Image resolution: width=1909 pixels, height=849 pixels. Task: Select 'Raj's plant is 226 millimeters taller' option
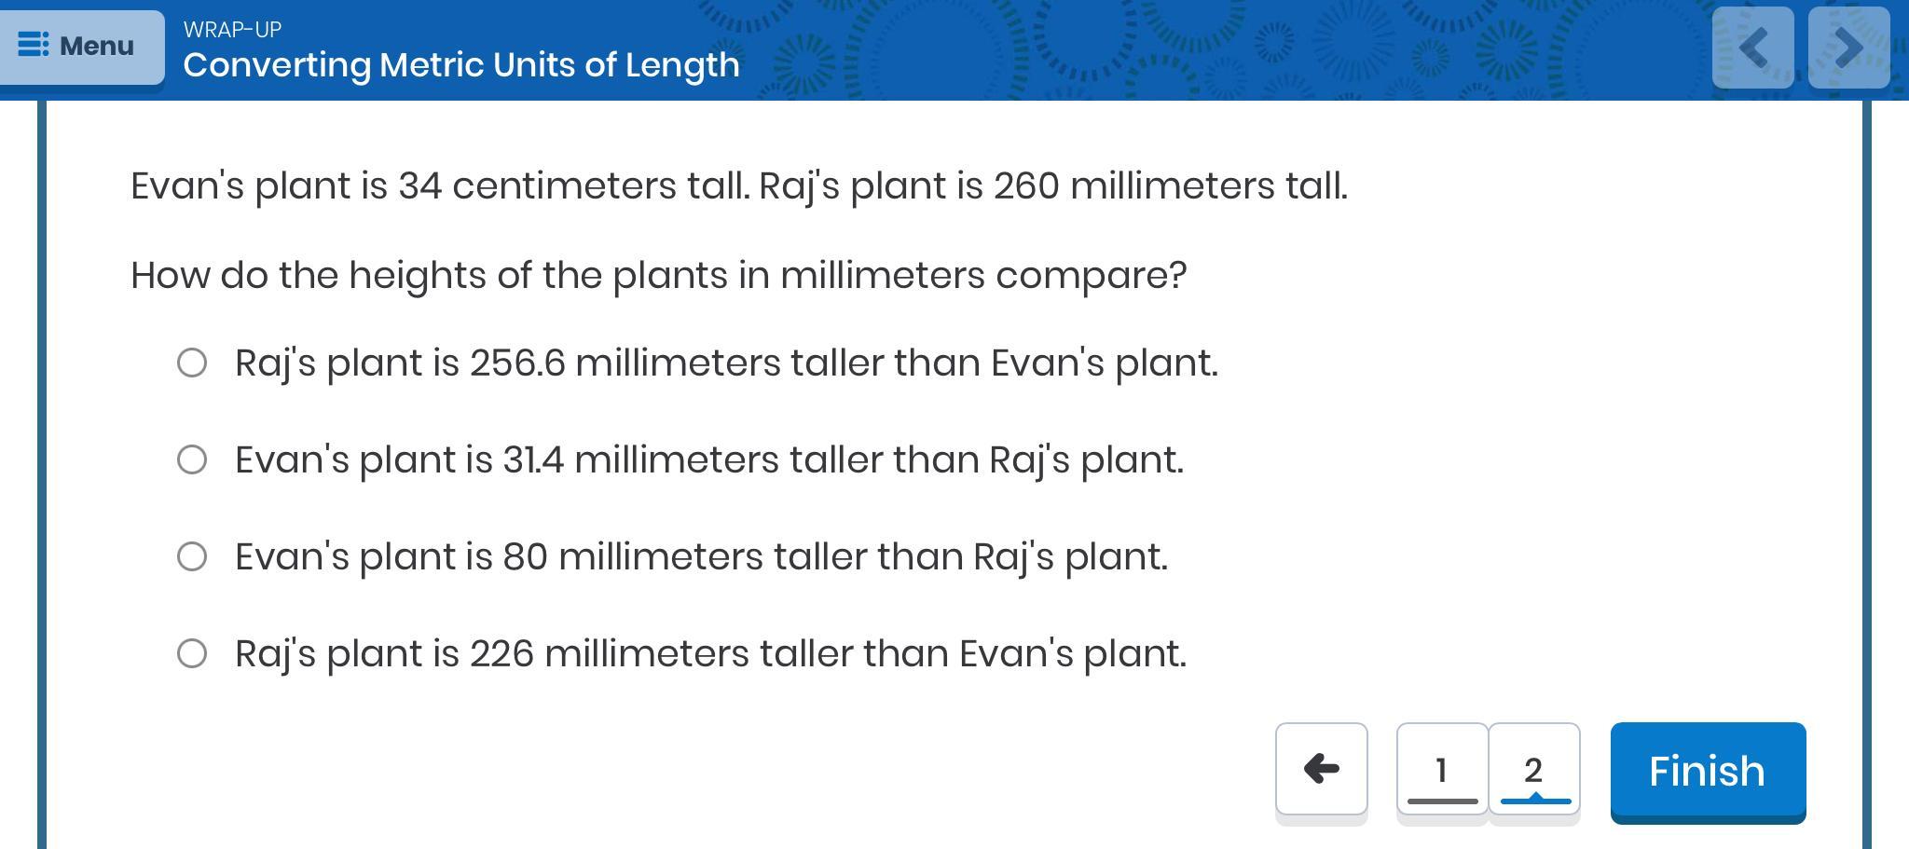coord(192,653)
